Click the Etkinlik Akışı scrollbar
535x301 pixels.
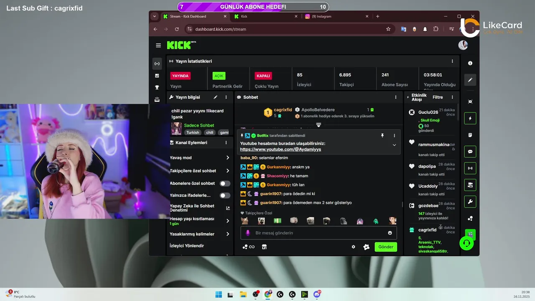click(x=457, y=112)
